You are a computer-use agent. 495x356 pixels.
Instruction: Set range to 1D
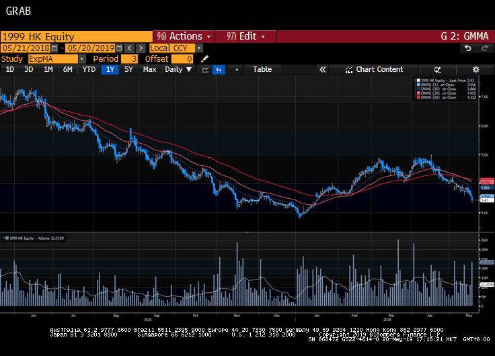click(x=10, y=69)
